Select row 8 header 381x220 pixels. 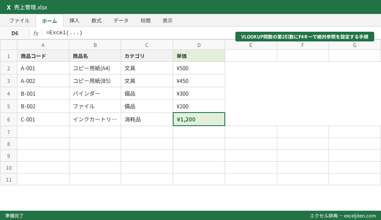point(8,144)
